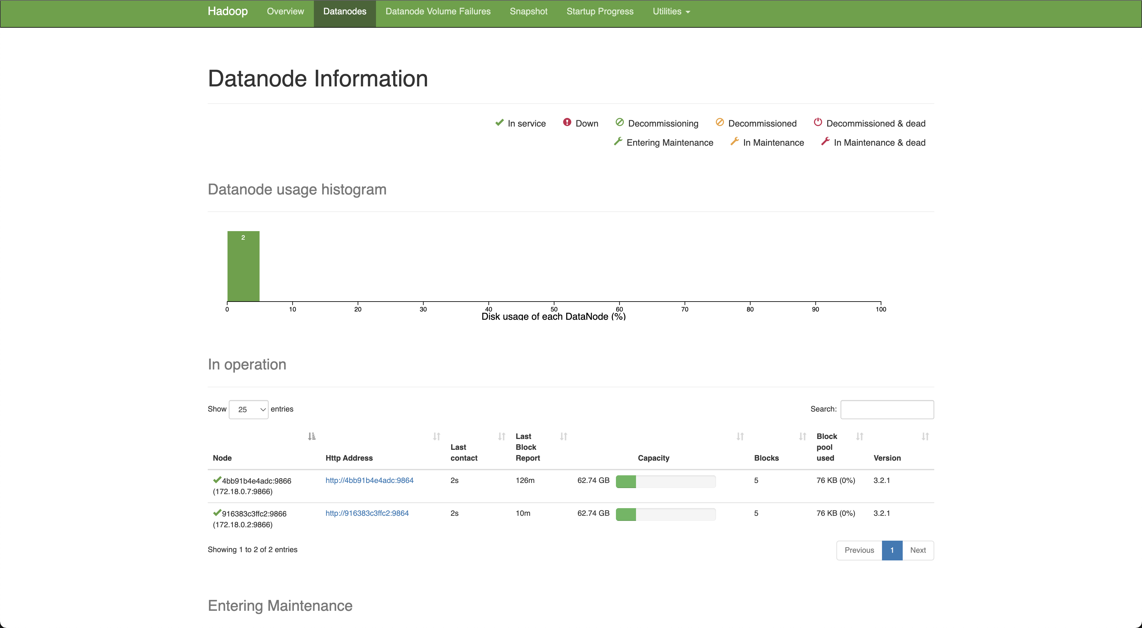Open the Startup Progress tab

(x=600, y=11)
